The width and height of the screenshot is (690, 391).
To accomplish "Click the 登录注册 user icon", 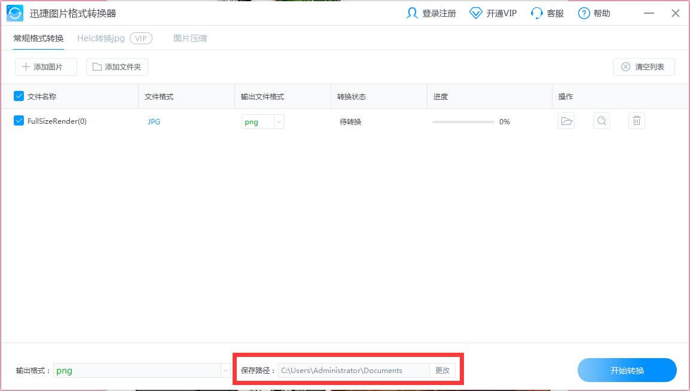I will tap(412, 13).
